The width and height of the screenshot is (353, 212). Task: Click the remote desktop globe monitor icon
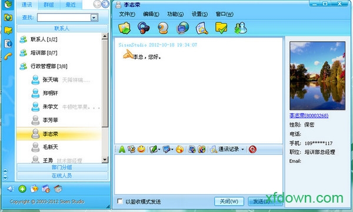coord(182,28)
